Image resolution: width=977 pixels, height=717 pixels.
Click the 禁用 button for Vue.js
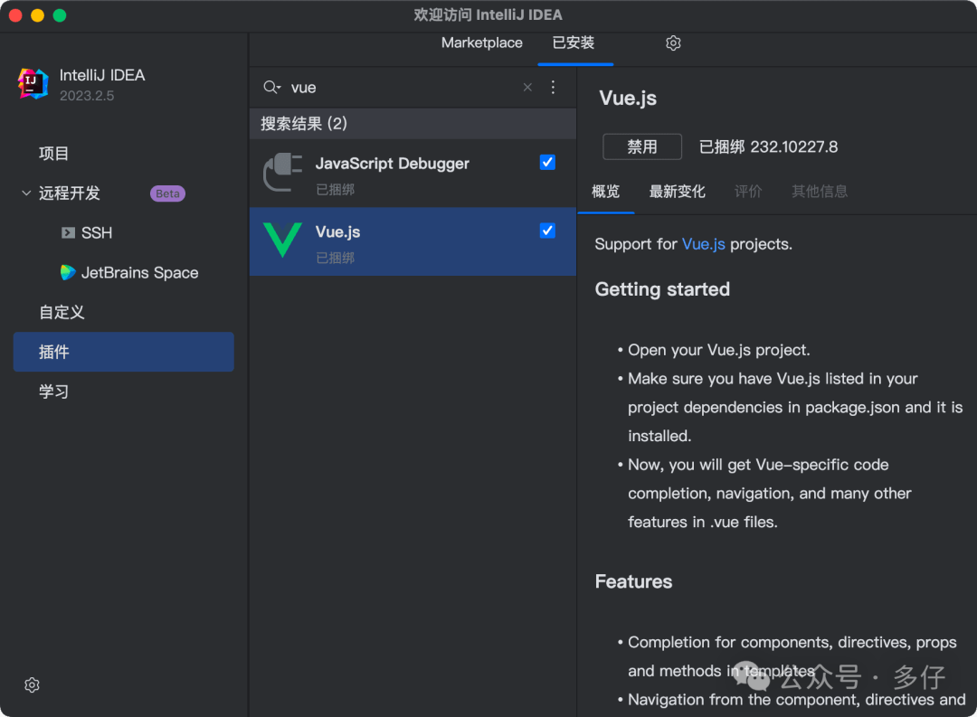pyautogui.click(x=642, y=146)
